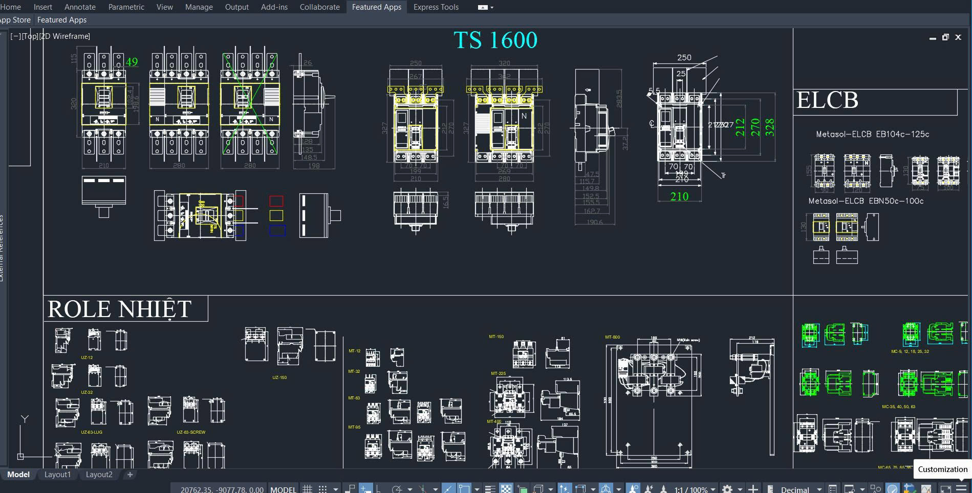The width and height of the screenshot is (972, 493).
Task: Switch to the Layout1 tab
Action: pyautogui.click(x=57, y=475)
